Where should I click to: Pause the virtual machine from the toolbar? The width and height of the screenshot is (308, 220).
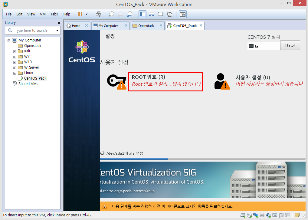coord(80,14)
